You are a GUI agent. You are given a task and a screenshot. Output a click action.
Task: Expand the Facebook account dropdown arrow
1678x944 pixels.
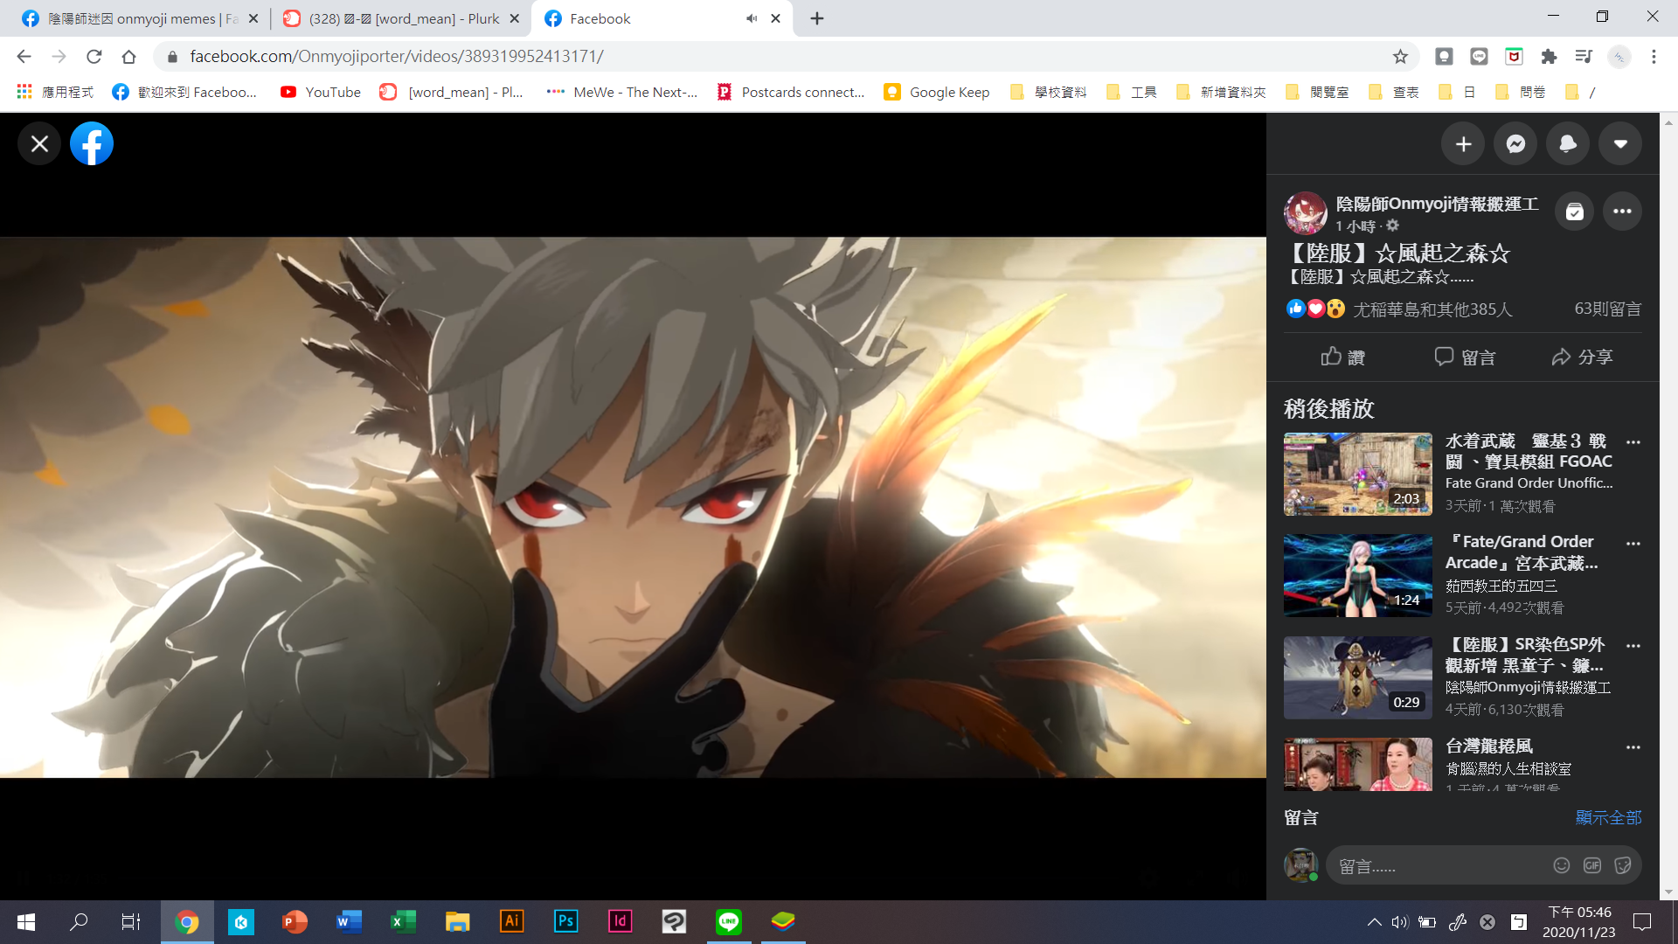coord(1621,144)
